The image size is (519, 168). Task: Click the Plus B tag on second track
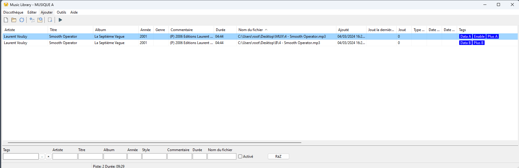[479, 43]
